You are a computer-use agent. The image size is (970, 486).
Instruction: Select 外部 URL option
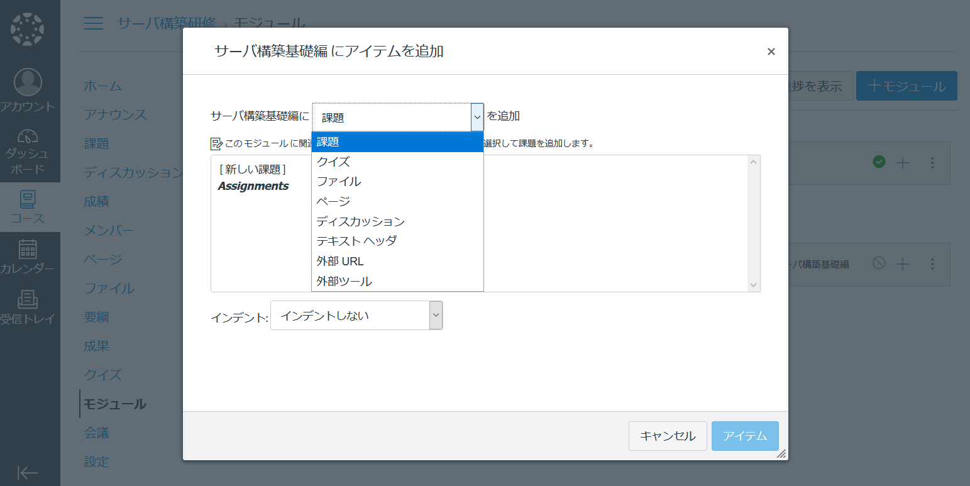397,261
